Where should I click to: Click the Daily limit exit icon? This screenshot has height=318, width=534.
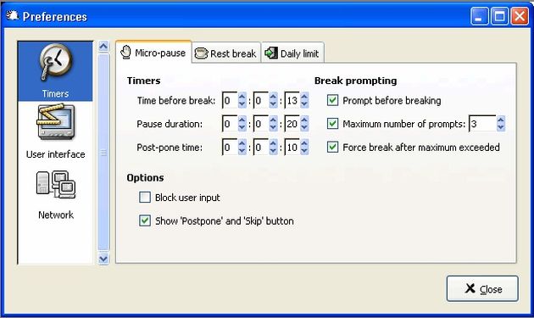coord(271,53)
